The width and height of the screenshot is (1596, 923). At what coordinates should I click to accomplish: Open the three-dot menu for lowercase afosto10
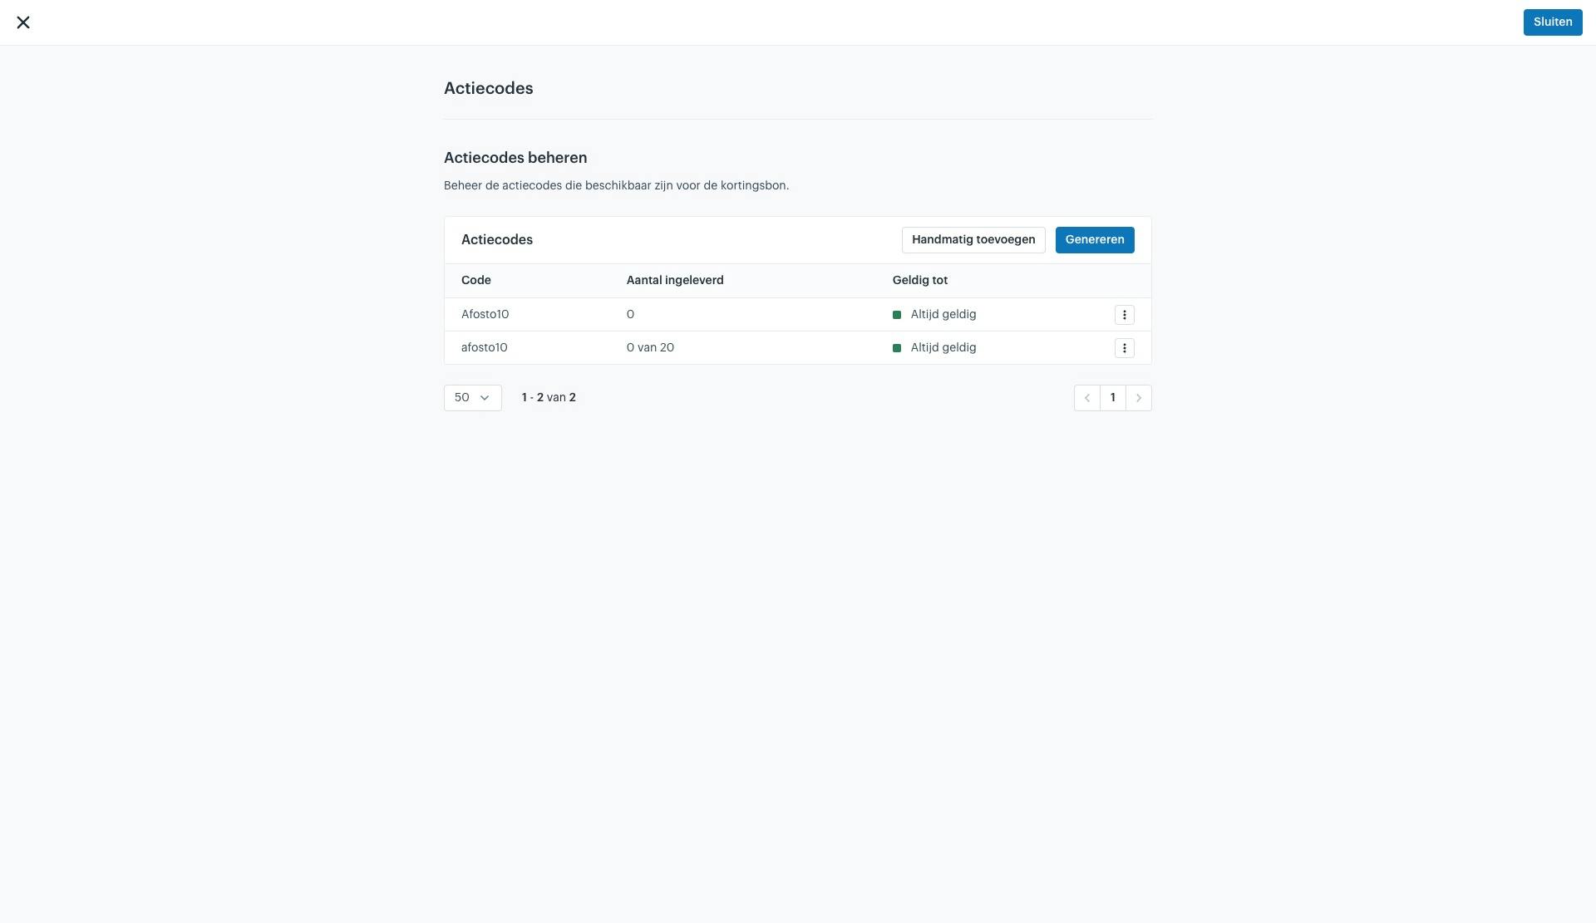click(x=1124, y=348)
